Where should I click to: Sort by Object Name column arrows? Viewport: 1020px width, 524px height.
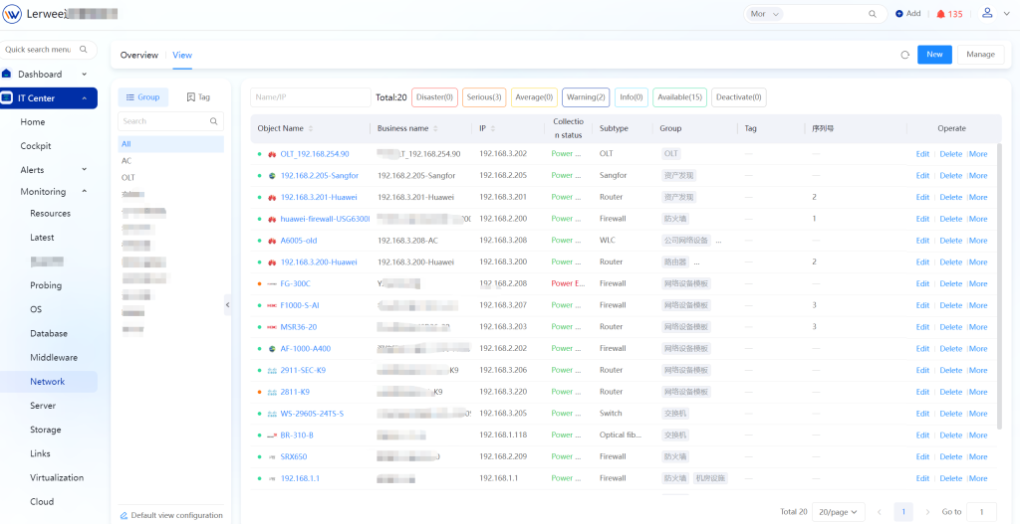point(311,129)
